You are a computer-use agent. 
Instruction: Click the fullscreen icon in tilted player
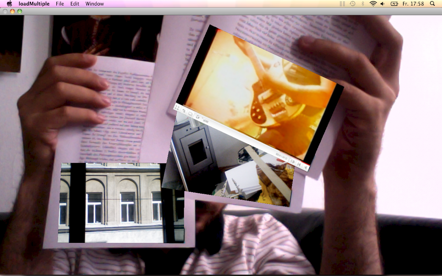click(177, 107)
